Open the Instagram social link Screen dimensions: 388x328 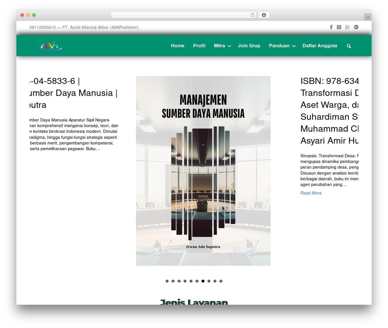[x=339, y=27]
